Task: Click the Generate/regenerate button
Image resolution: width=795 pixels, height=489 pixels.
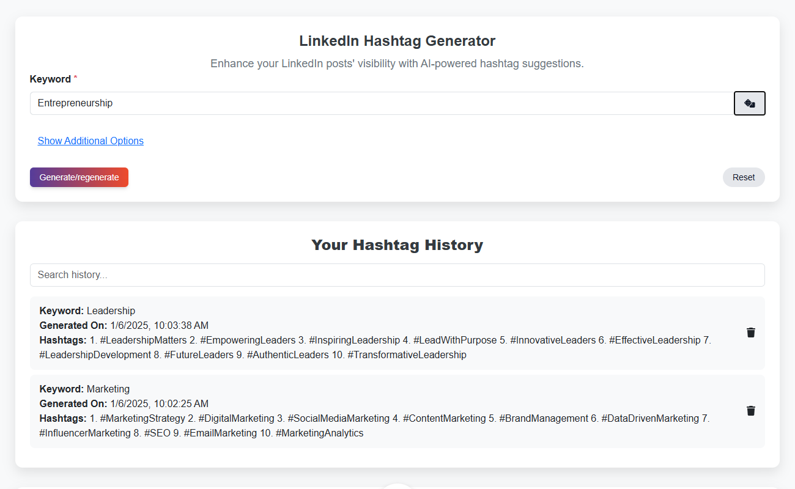Action: 79,177
